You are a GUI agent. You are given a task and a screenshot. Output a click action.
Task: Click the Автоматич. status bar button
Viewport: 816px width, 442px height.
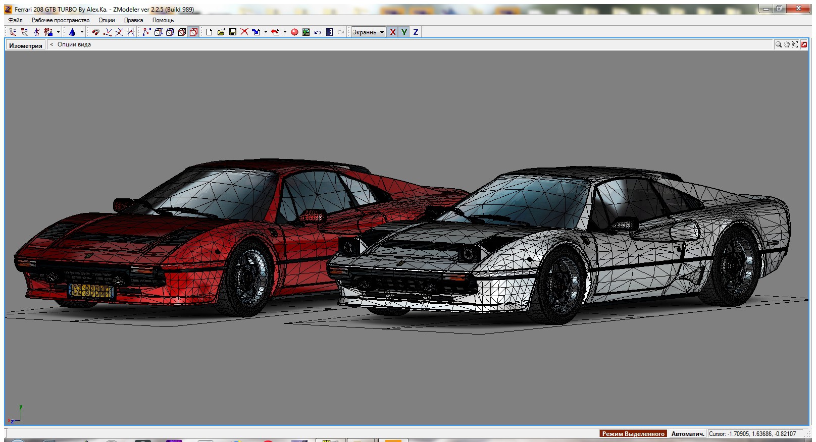687,433
